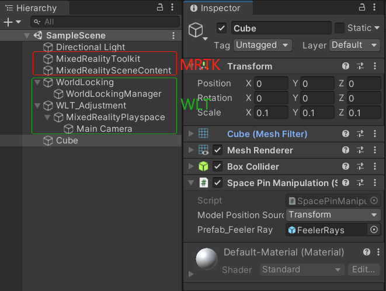Open the Tag dropdown showing Untagged
The width and height of the screenshot is (386, 291).
[x=263, y=45]
